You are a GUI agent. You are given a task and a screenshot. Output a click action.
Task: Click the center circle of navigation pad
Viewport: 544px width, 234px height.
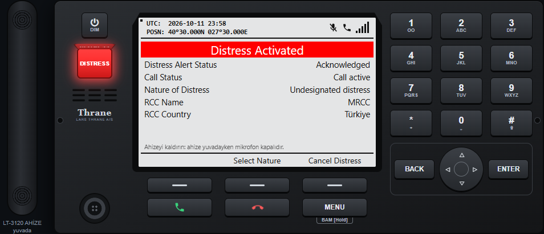click(x=461, y=169)
